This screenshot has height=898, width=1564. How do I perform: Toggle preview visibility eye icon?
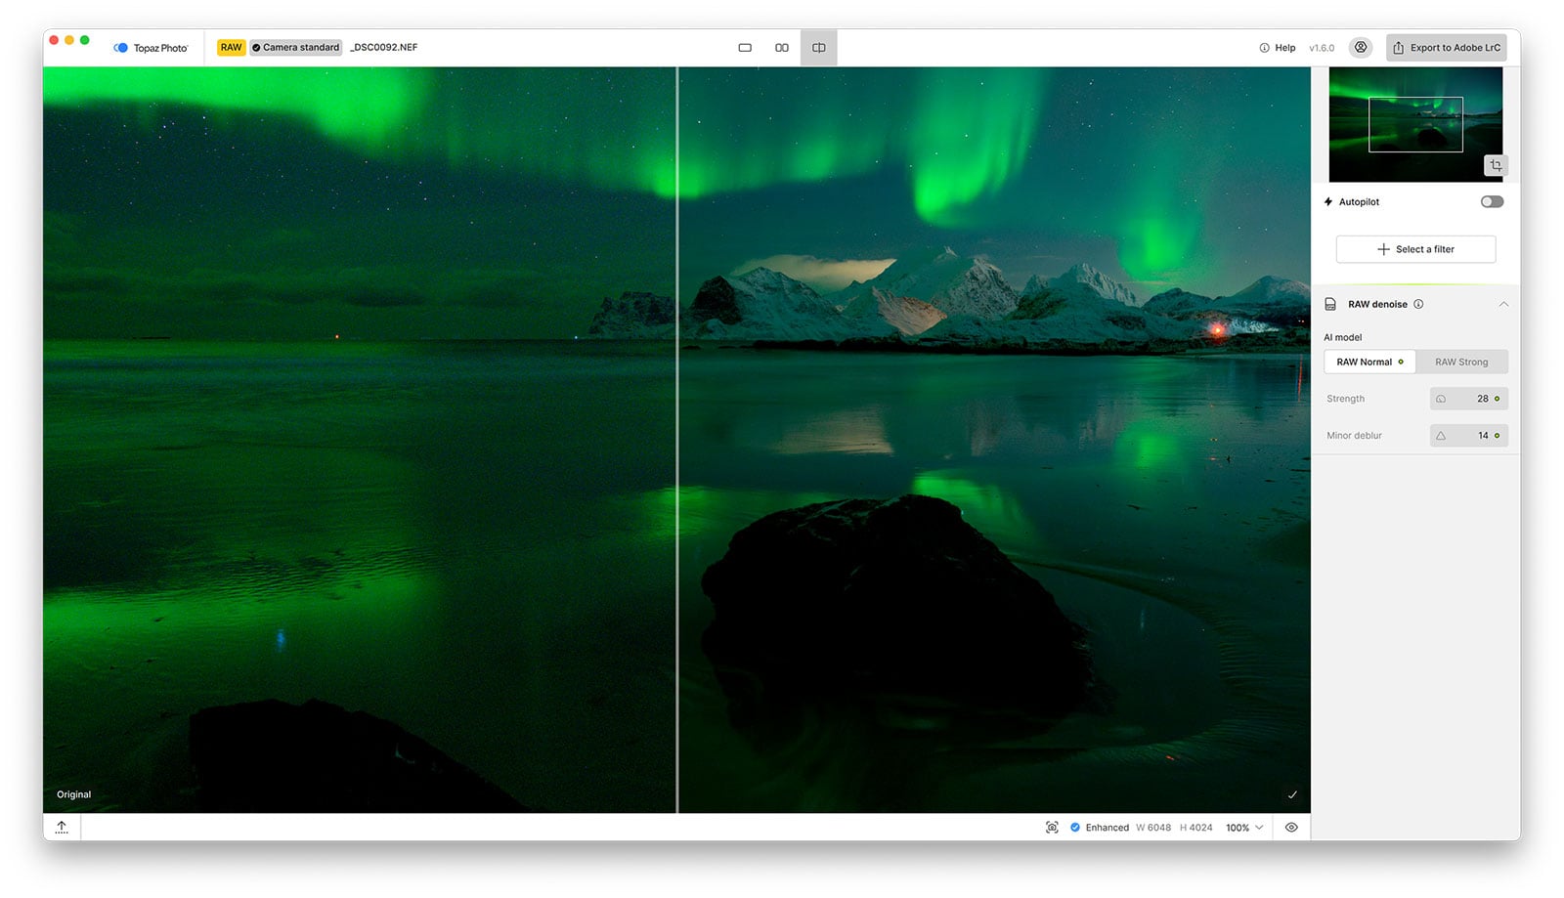pyautogui.click(x=1291, y=828)
